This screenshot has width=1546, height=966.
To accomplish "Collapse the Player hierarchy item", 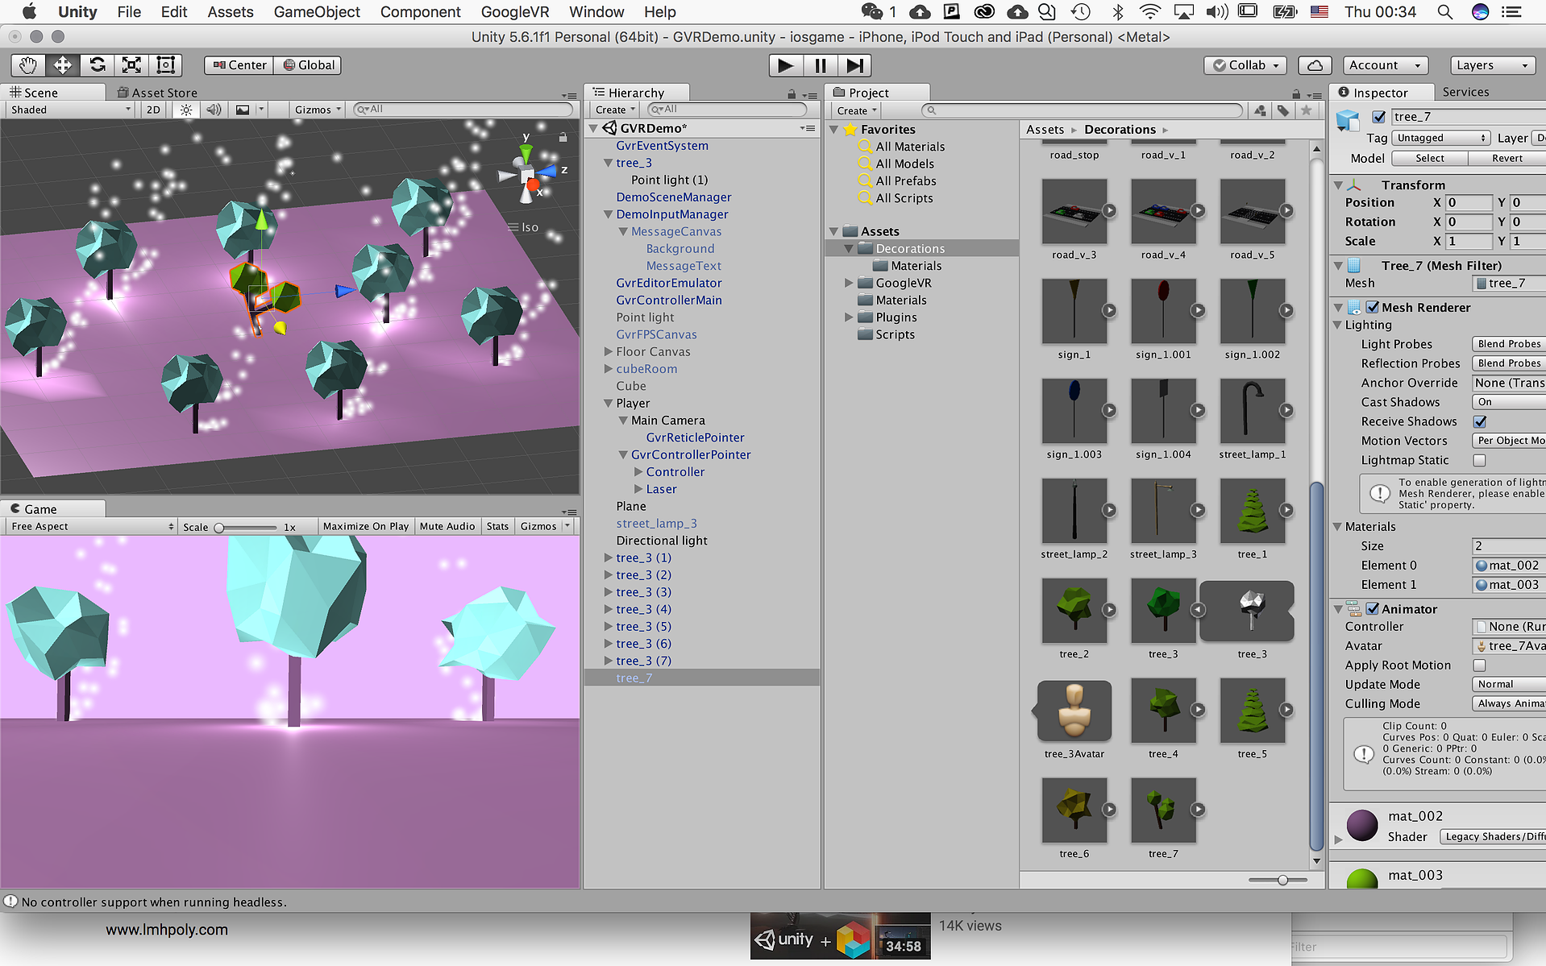I will point(609,403).
